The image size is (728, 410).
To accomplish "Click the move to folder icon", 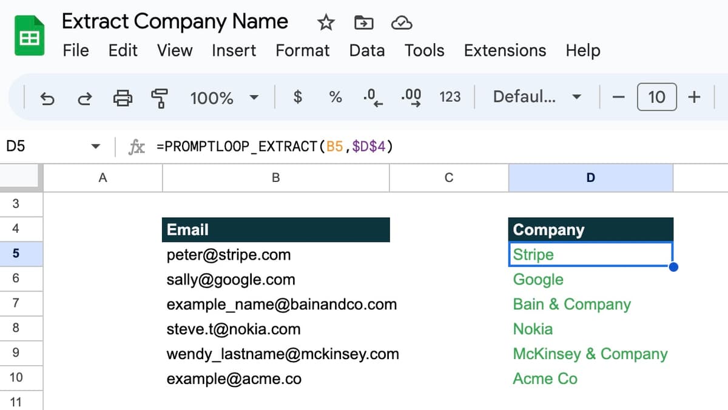I will click(x=363, y=23).
